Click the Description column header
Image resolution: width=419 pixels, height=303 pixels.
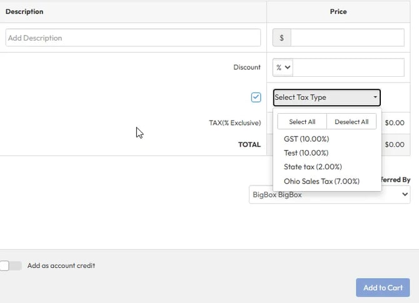coord(24,12)
